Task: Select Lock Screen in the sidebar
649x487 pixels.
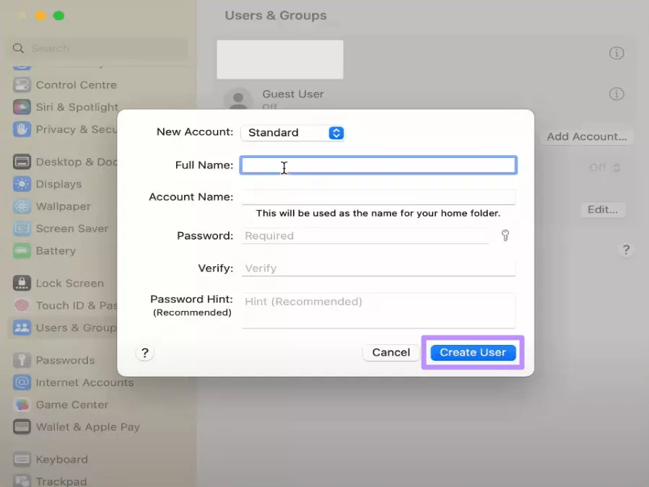Action: 66,283
